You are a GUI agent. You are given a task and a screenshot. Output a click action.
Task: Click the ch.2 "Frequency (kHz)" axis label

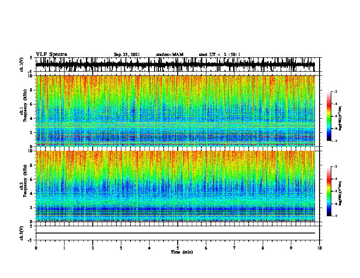point(25,181)
